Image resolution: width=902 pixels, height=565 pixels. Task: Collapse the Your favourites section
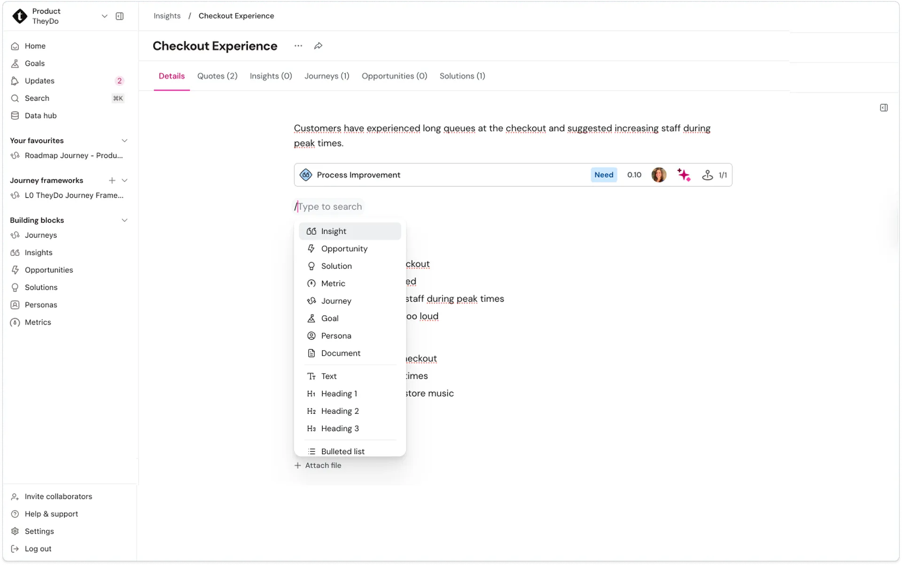(124, 141)
